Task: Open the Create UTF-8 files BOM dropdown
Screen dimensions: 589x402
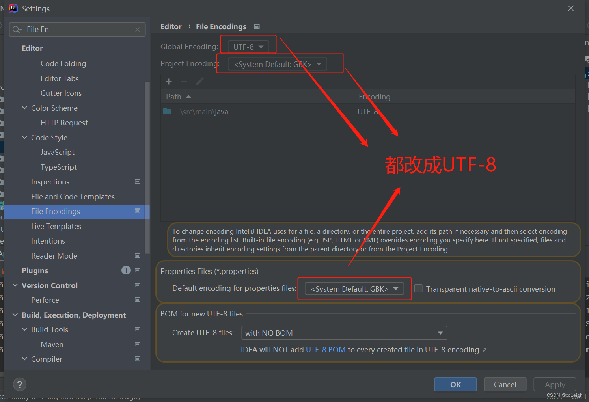Action: click(x=344, y=333)
